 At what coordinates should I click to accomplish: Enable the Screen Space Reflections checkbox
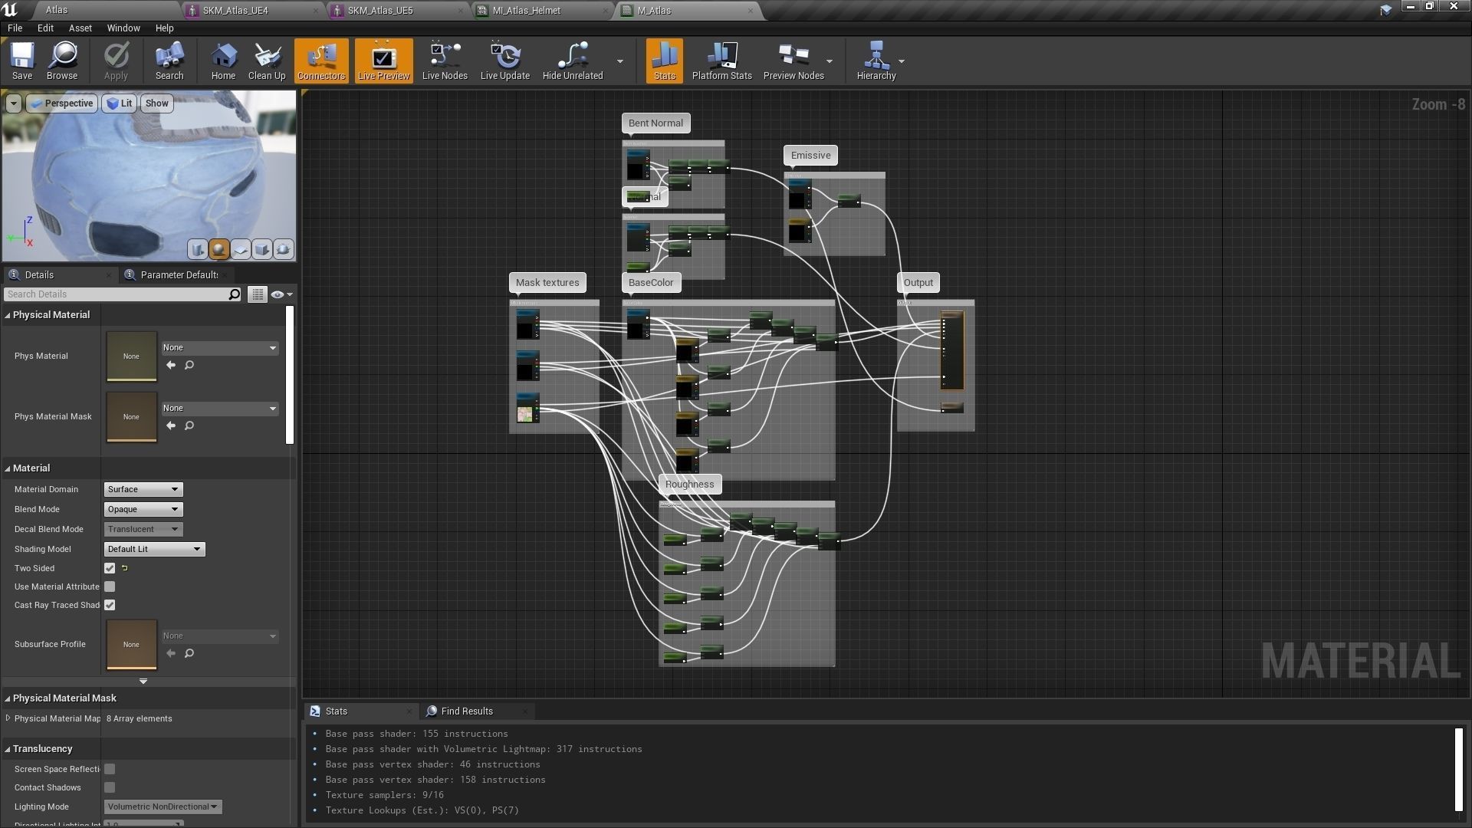click(x=110, y=769)
